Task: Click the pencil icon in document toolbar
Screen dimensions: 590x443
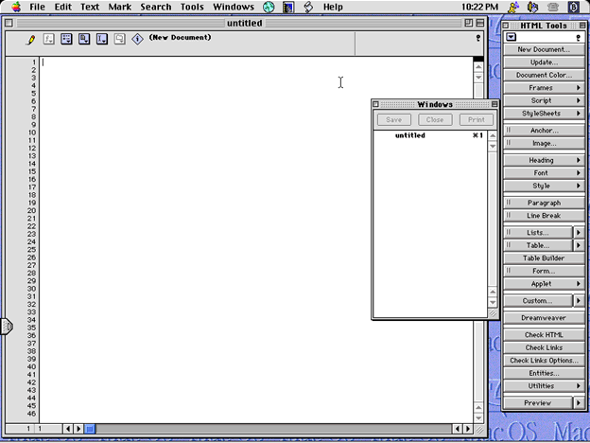Action: pos(31,40)
